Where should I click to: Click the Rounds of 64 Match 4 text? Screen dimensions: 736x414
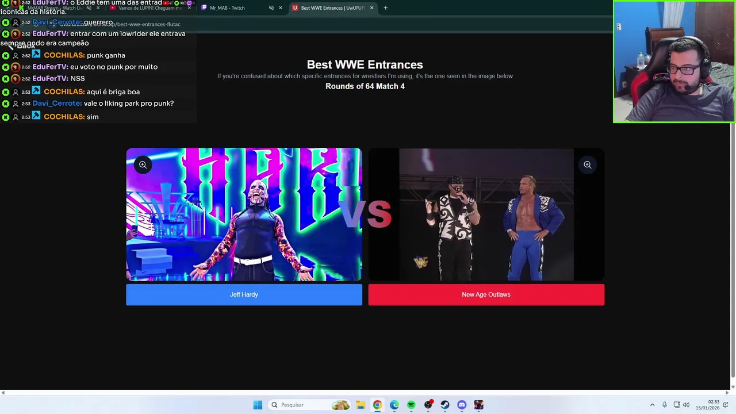[x=365, y=86]
